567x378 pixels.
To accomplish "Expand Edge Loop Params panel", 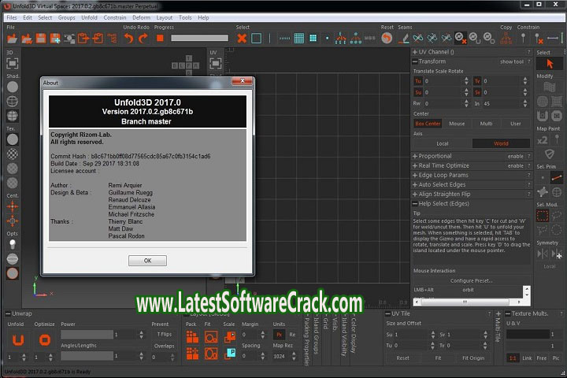I will click(x=415, y=175).
